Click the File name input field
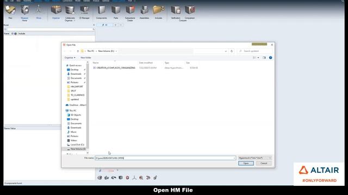This screenshot has width=348, height=195. [x=165, y=158]
